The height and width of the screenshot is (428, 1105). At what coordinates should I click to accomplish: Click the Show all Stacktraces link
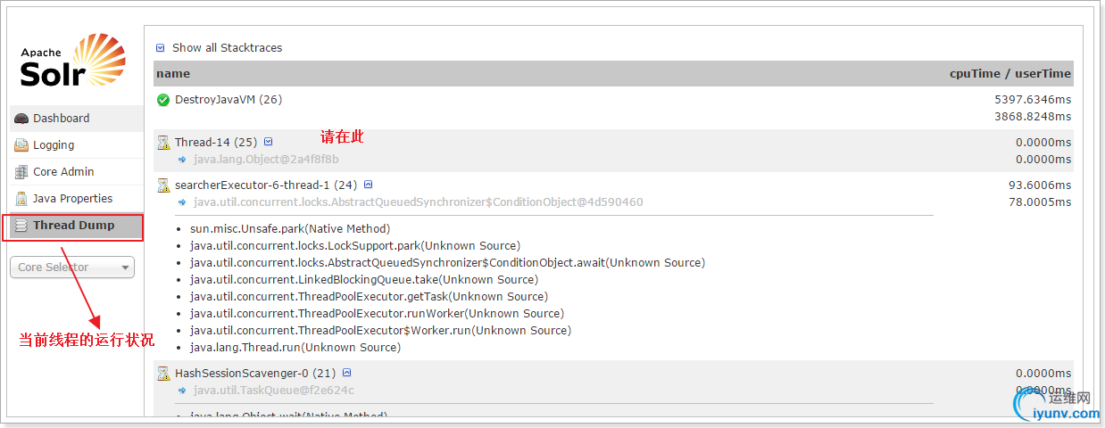point(227,48)
